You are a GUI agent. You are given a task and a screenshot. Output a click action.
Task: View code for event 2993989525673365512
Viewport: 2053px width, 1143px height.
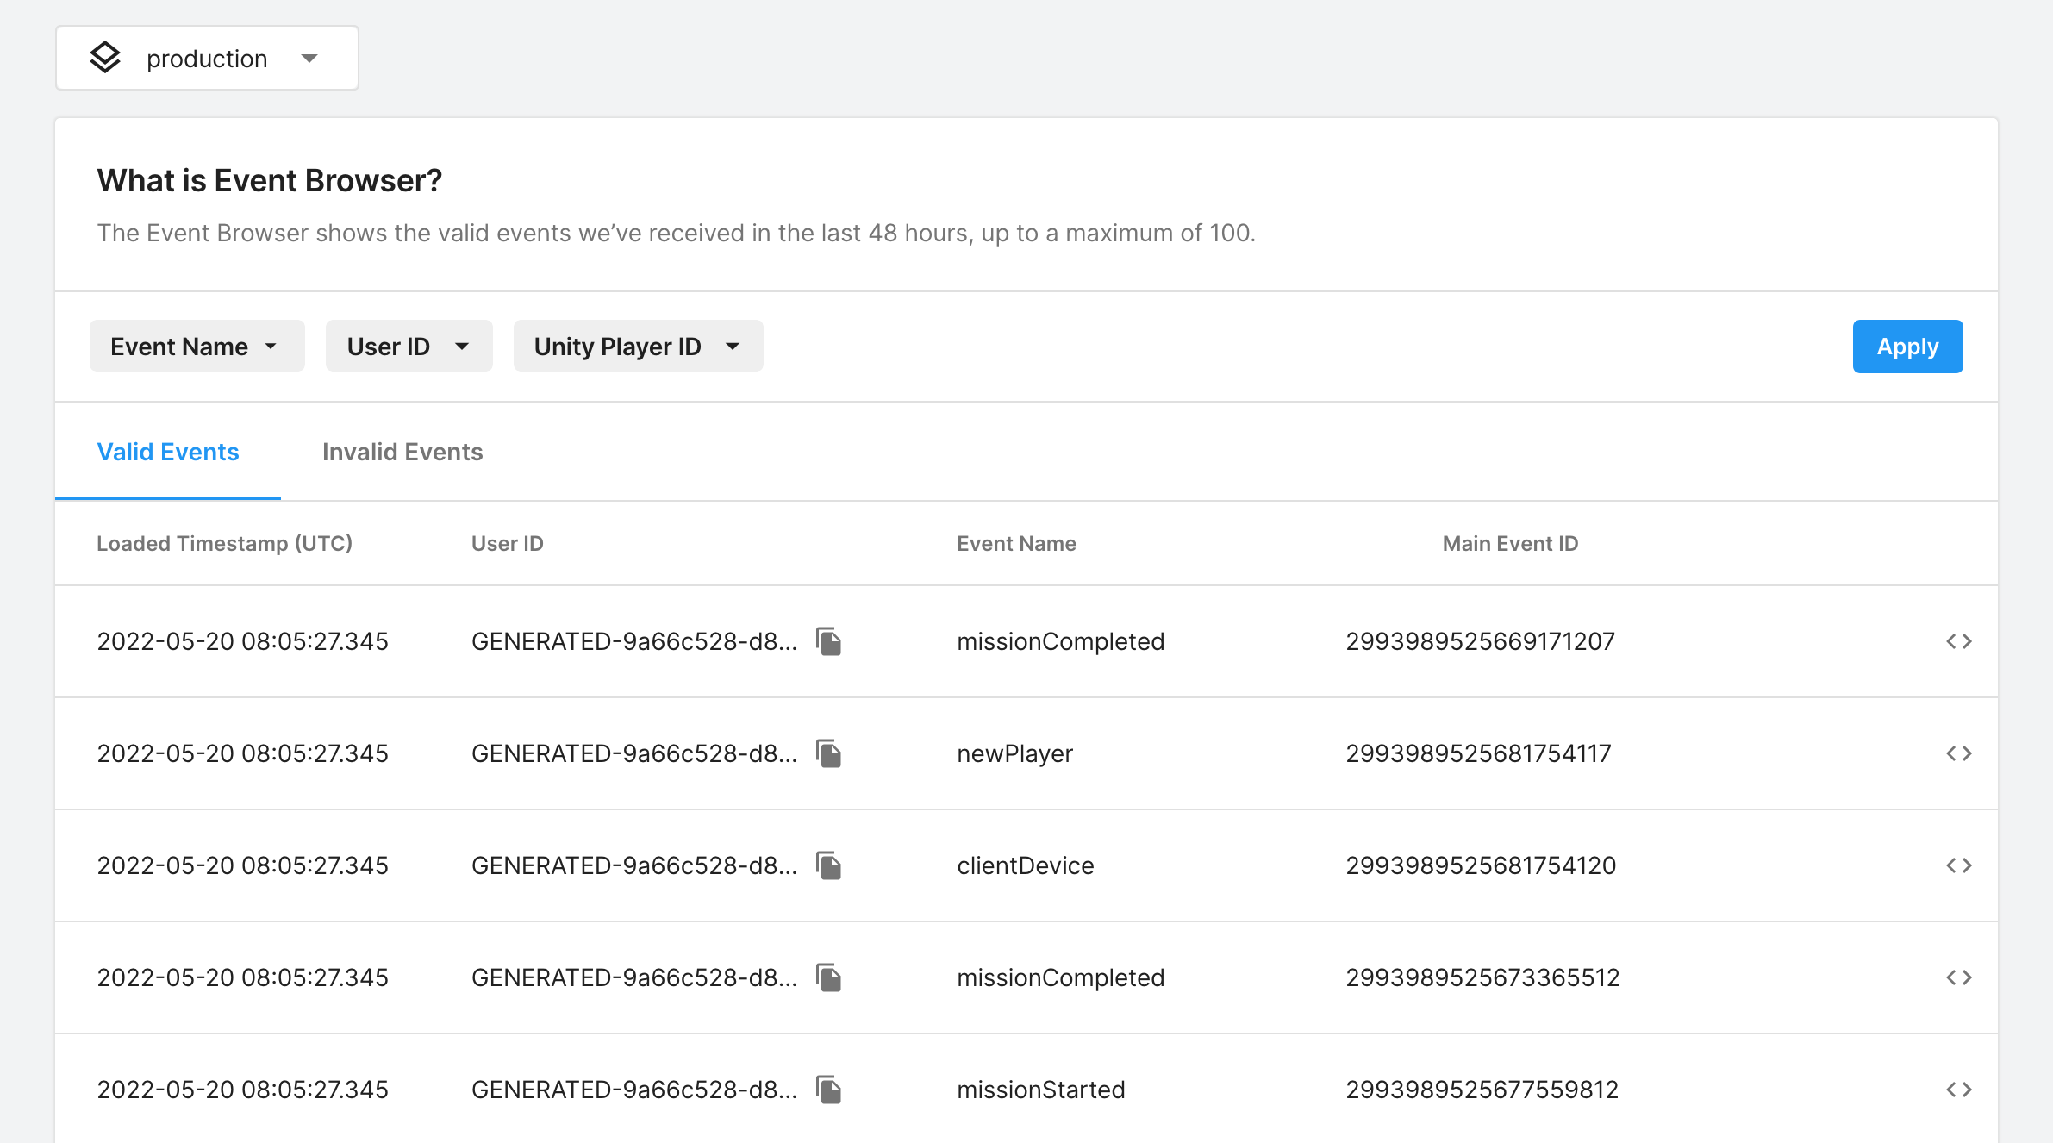pyautogui.click(x=1958, y=977)
